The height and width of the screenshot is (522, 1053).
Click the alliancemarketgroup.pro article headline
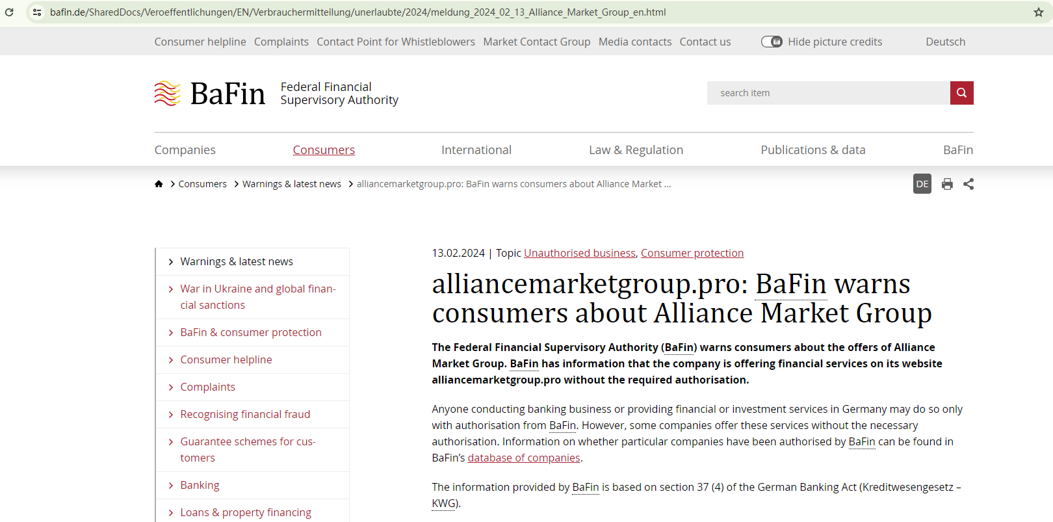click(682, 298)
